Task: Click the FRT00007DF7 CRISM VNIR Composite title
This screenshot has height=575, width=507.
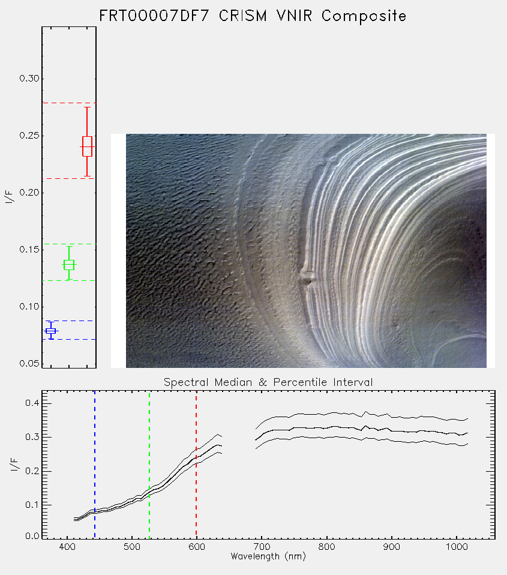Action: pos(253,16)
